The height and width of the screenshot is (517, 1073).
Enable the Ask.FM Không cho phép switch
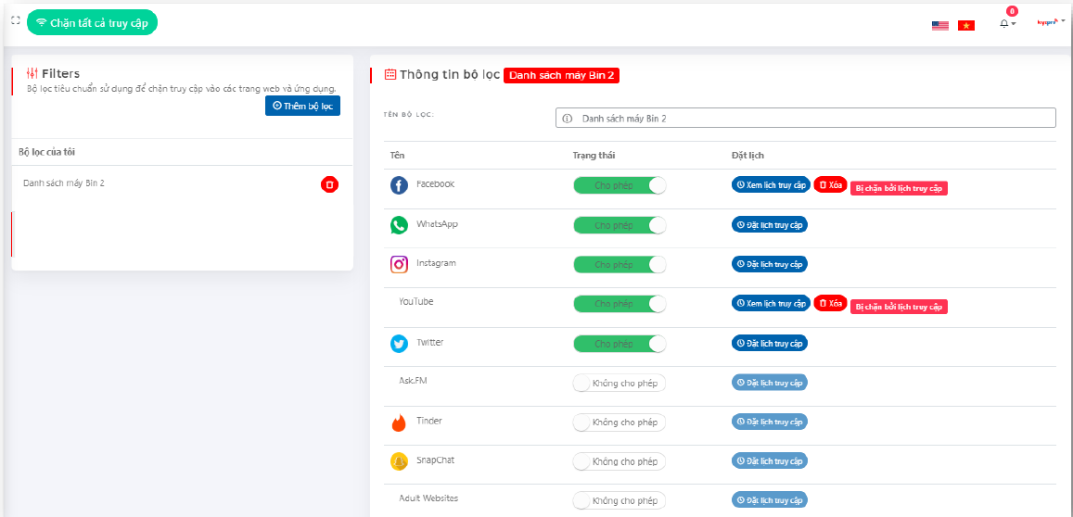(620, 384)
